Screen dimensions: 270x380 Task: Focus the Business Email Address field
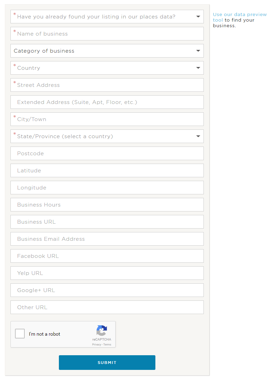tap(107, 239)
